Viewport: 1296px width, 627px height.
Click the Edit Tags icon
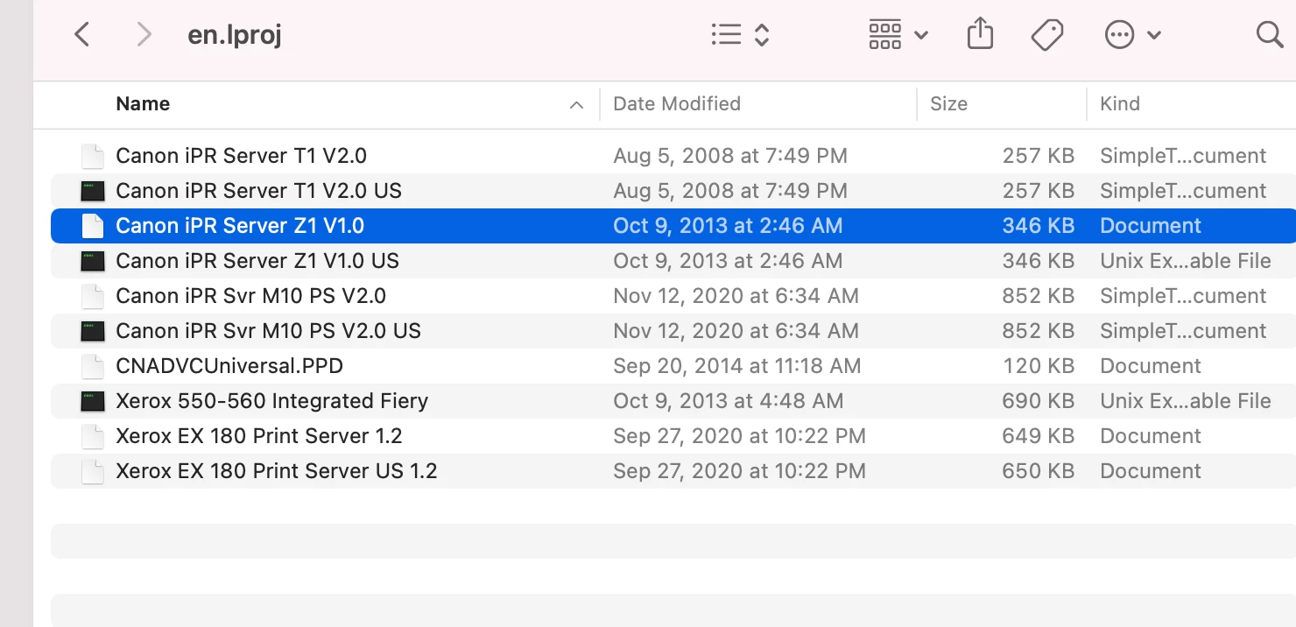pyautogui.click(x=1046, y=35)
